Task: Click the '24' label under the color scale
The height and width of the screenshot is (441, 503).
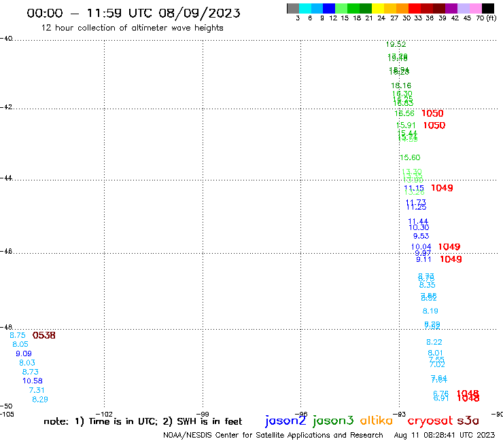Action: click(381, 18)
